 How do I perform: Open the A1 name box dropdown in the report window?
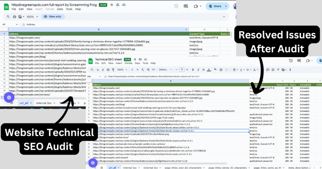[x=17, y=25]
